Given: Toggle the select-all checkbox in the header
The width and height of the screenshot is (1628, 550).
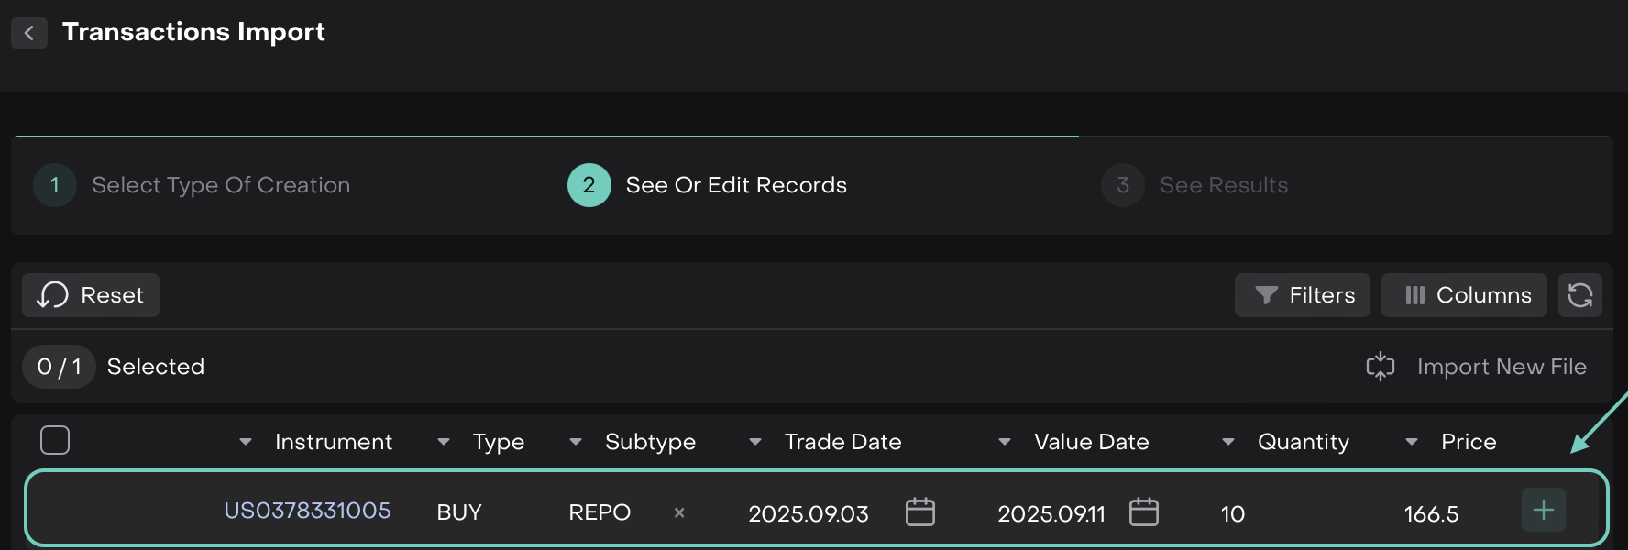Looking at the screenshot, I should [55, 440].
